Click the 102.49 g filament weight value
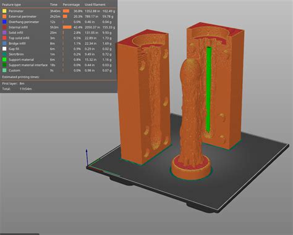The image size is (293, 235). pyautogui.click(x=109, y=11)
